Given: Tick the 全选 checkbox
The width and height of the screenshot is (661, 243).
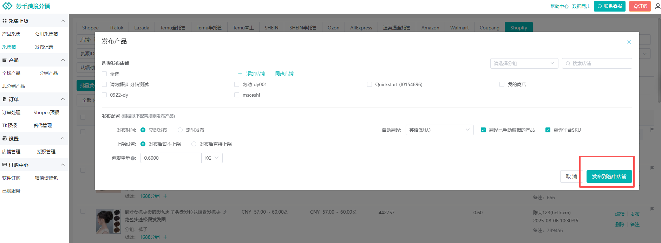Looking at the screenshot, I should pyautogui.click(x=104, y=74).
